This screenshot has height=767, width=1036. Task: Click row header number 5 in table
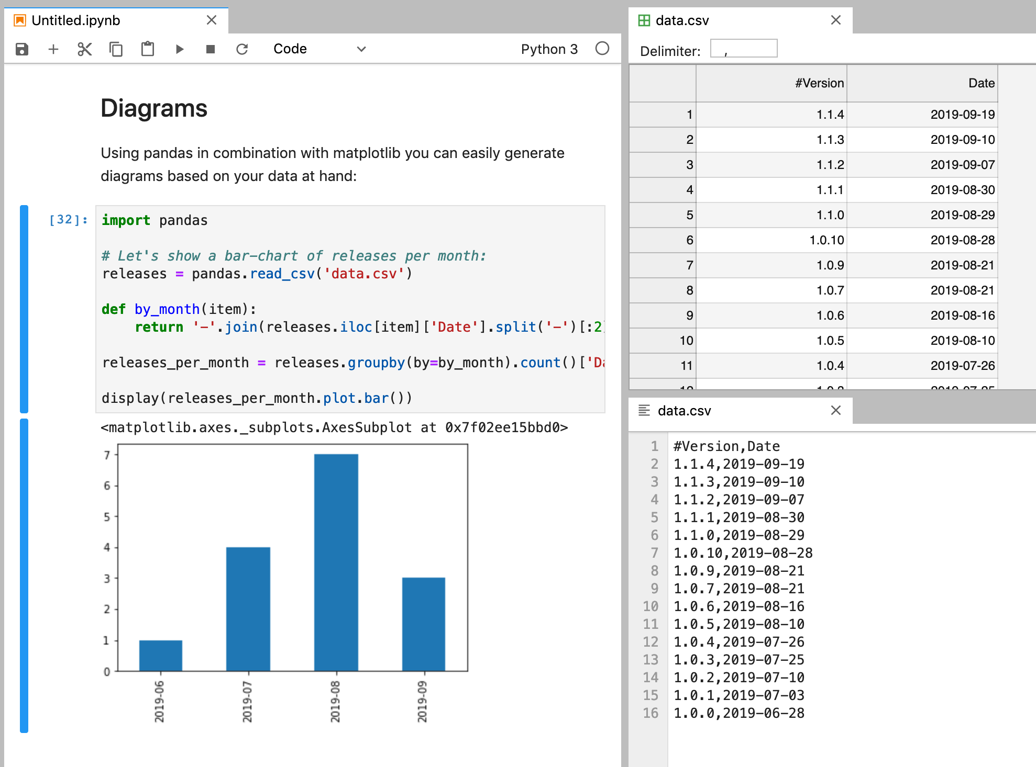coord(663,215)
